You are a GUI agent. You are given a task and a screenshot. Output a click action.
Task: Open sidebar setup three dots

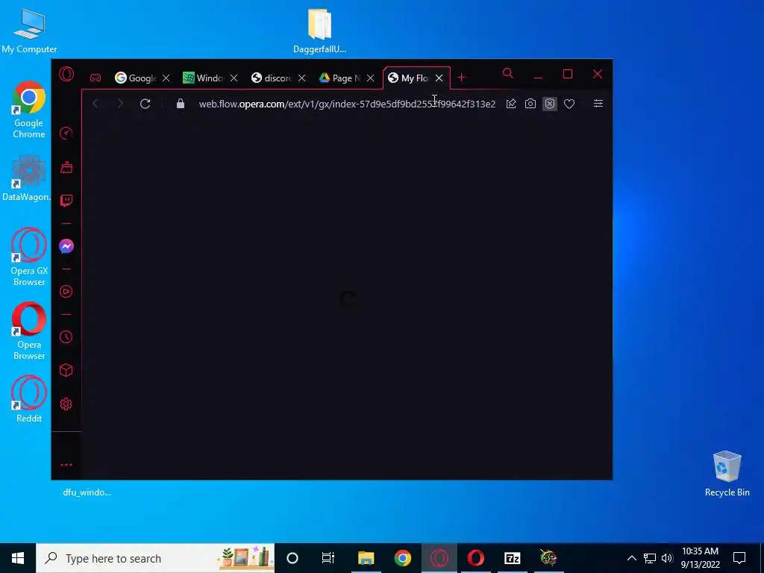[66, 465]
